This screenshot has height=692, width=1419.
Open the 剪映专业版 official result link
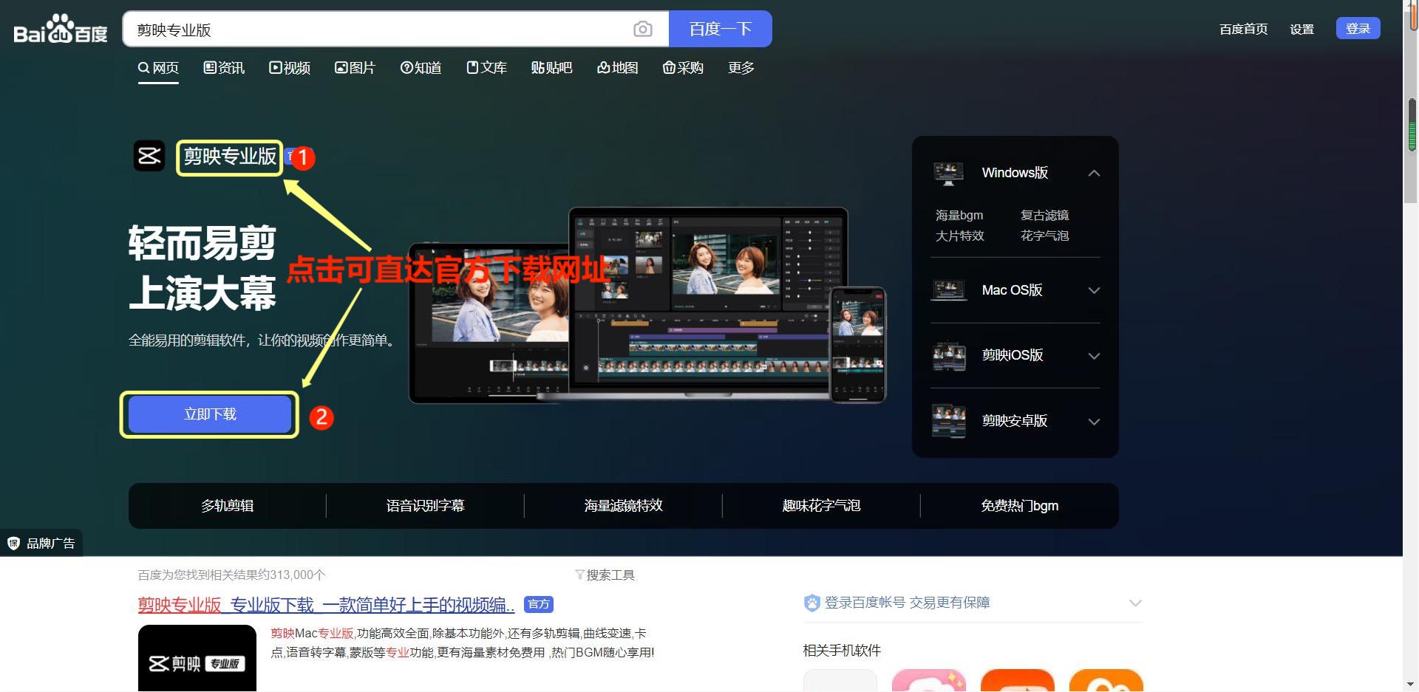point(325,604)
